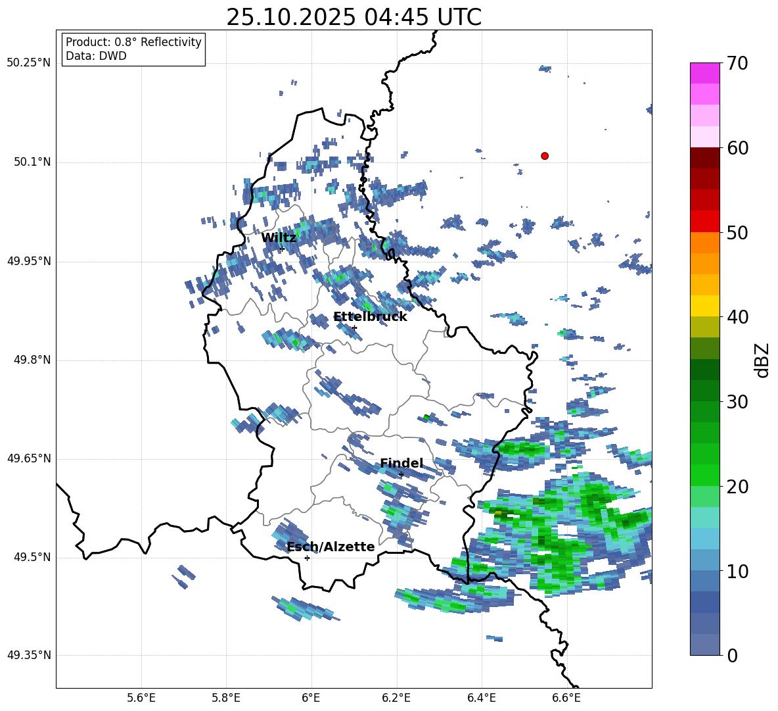The image size is (778, 711).
Task: Click the dBZ colorbar axis label
Action: tap(762, 360)
